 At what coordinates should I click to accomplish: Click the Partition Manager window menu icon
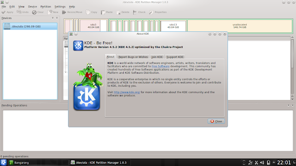2,2
